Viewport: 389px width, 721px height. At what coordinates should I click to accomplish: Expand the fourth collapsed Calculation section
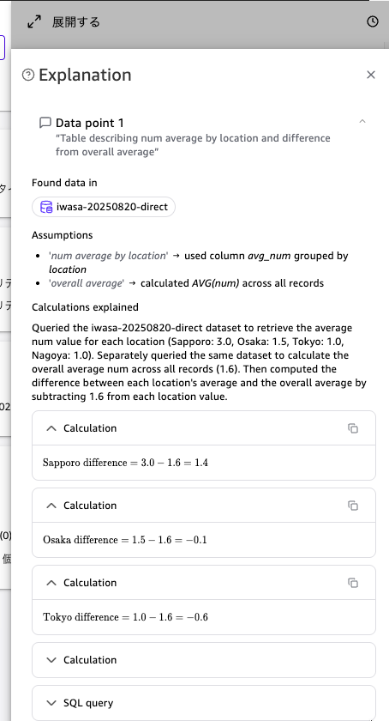[x=203, y=660]
